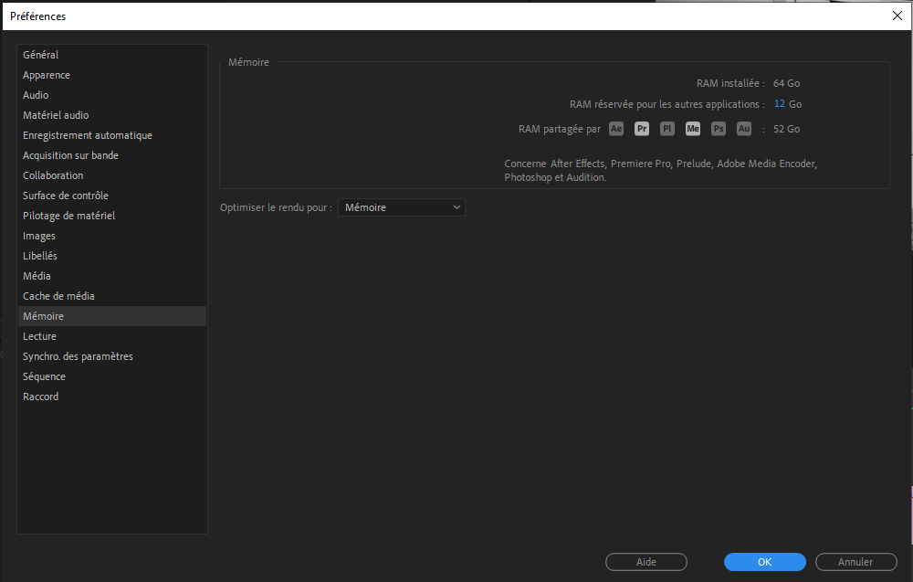Click the 12 Go reserved RAM value
This screenshot has height=582, width=913.
[x=780, y=104]
